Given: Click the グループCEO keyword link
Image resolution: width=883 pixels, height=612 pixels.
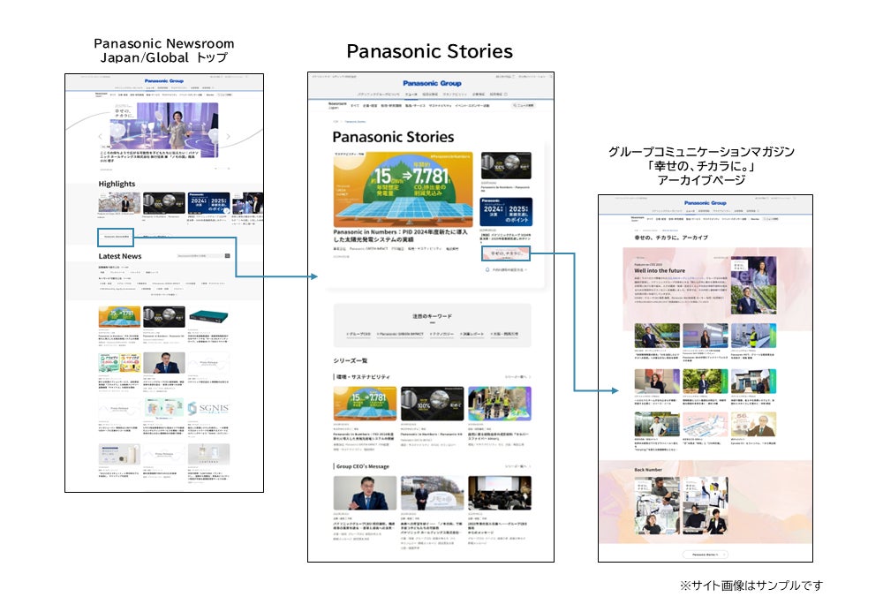Looking at the screenshot, I should click(x=358, y=334).
